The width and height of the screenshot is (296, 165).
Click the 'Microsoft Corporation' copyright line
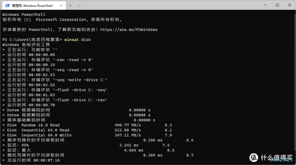pos(62,20)
